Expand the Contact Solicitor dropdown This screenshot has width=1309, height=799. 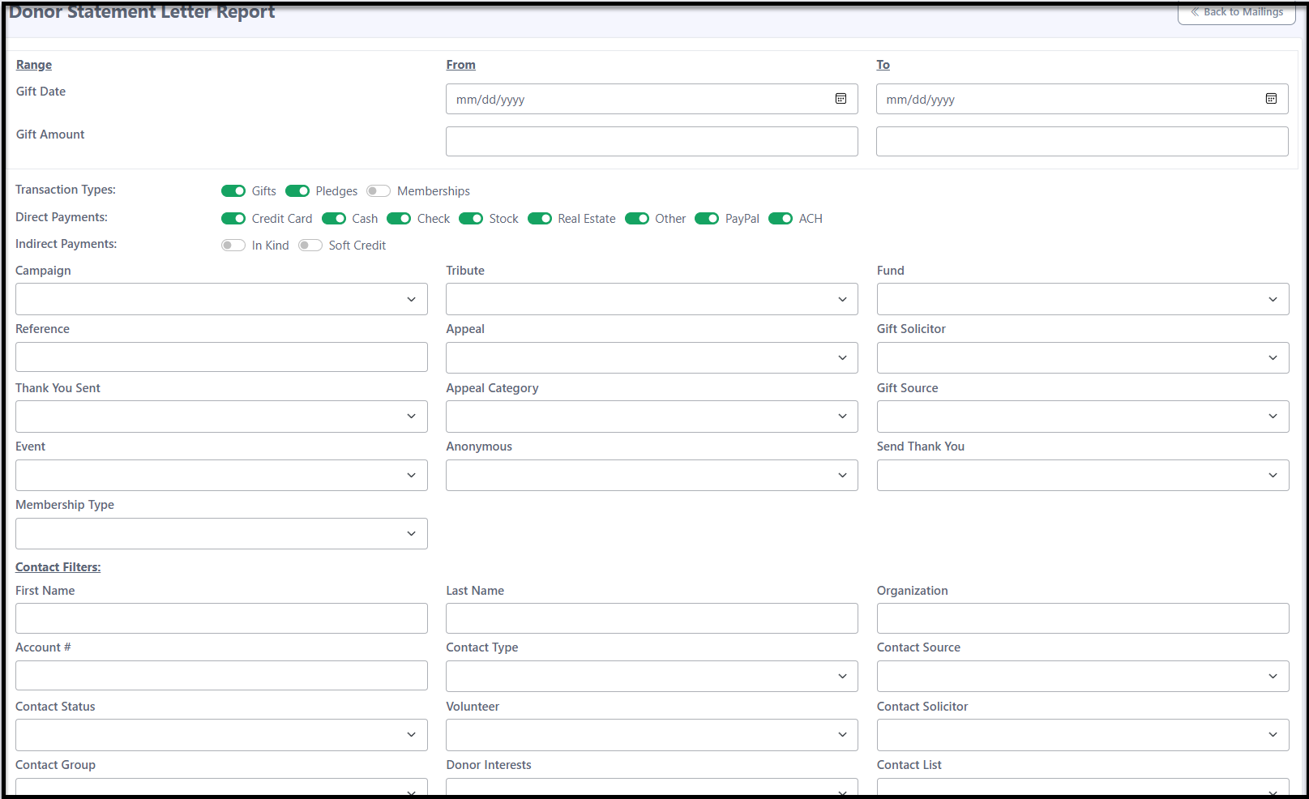pos(1083,735)
